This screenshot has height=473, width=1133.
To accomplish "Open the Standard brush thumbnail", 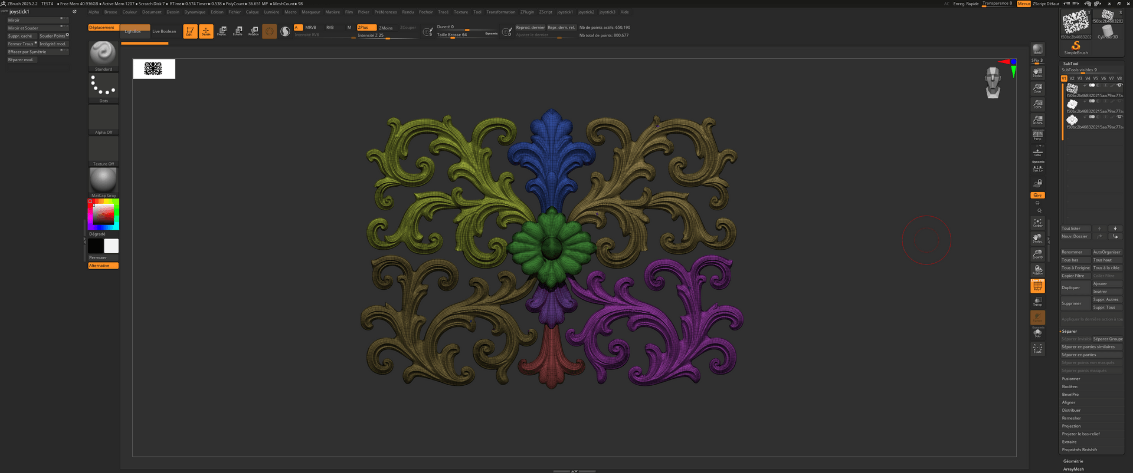I will click(x=103, y=56).
